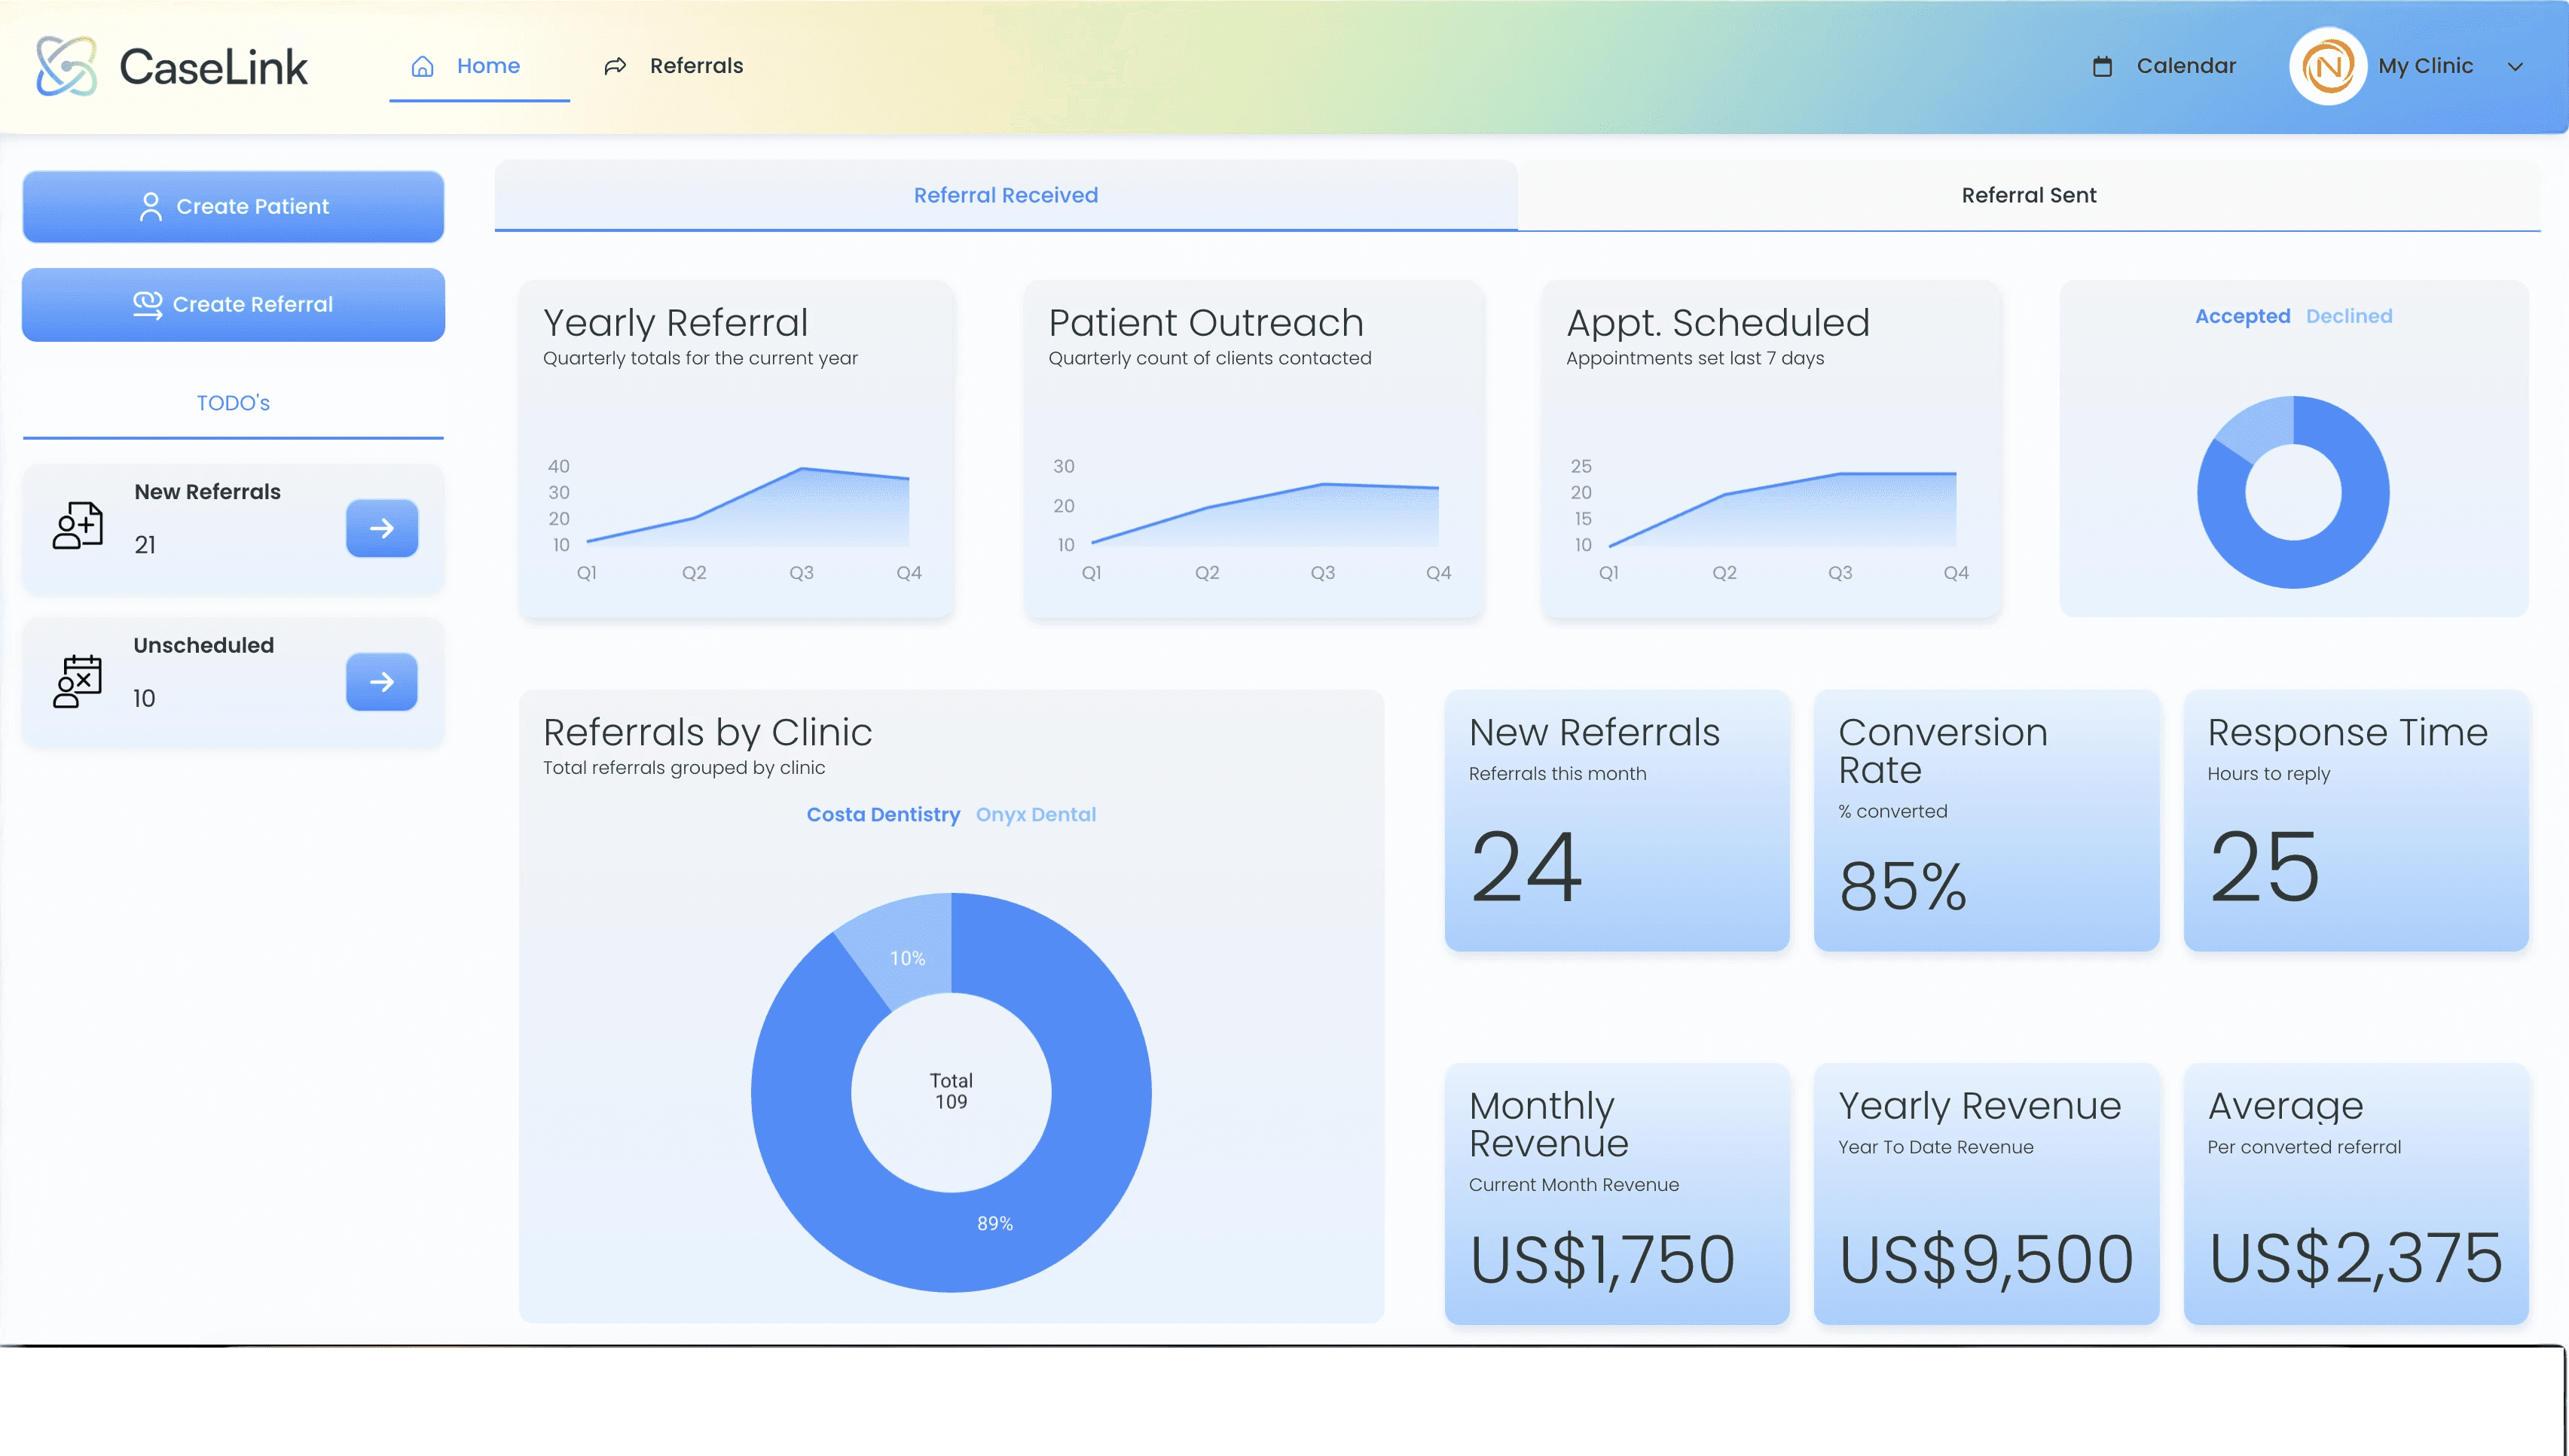
Task: Click the Unscheduled calendar-x icon
Action: 78,681
